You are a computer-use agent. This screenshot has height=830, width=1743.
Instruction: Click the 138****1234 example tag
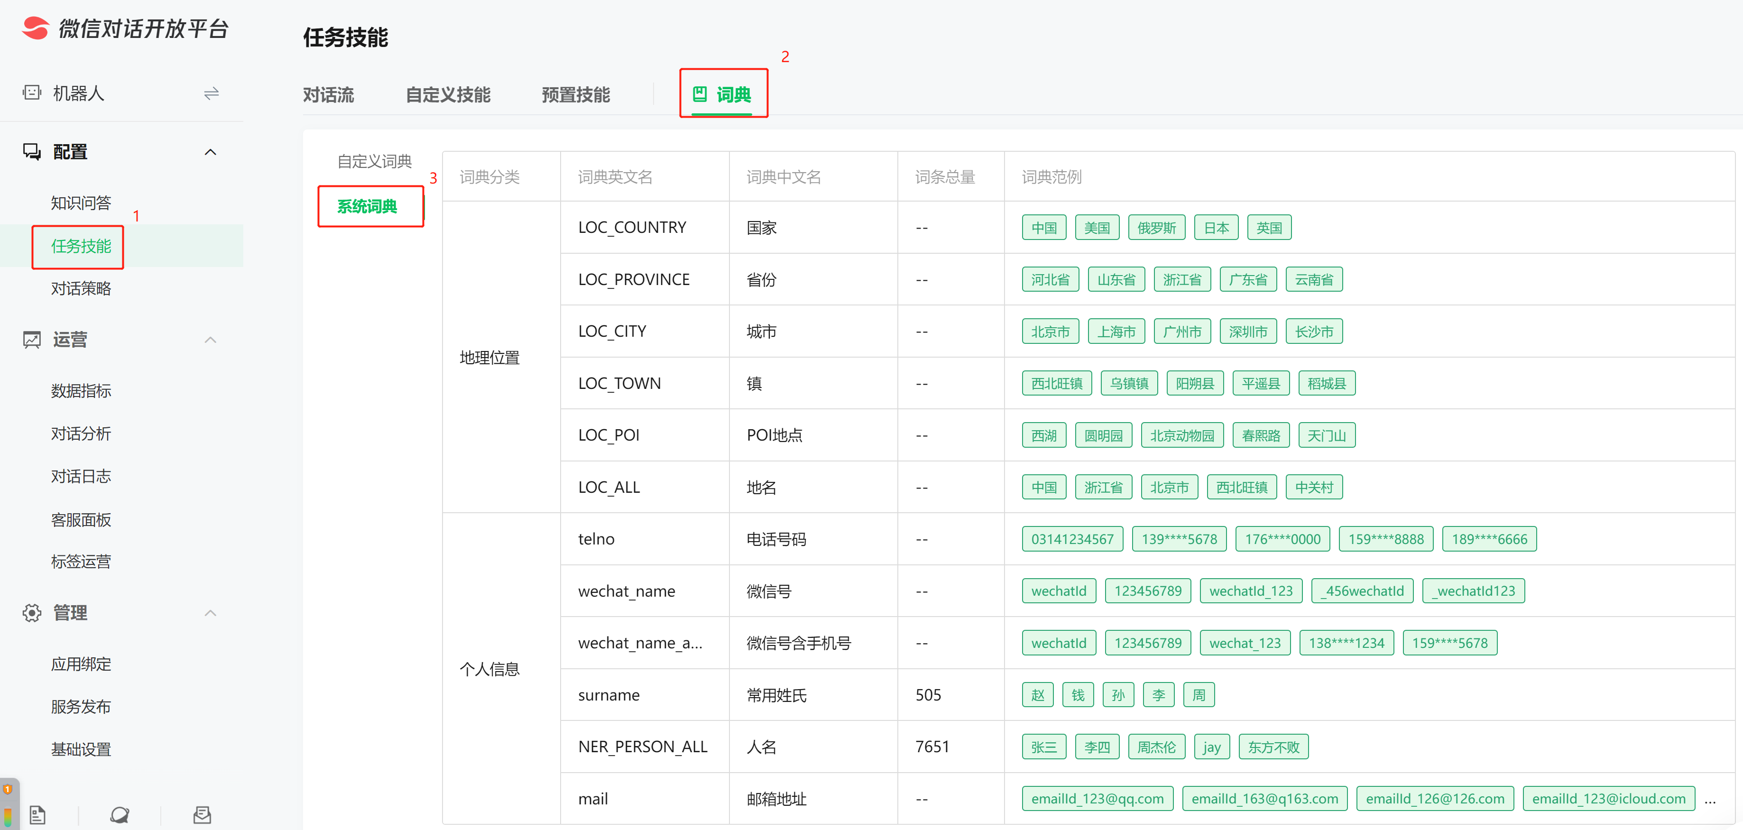(x=1346, y=643)
